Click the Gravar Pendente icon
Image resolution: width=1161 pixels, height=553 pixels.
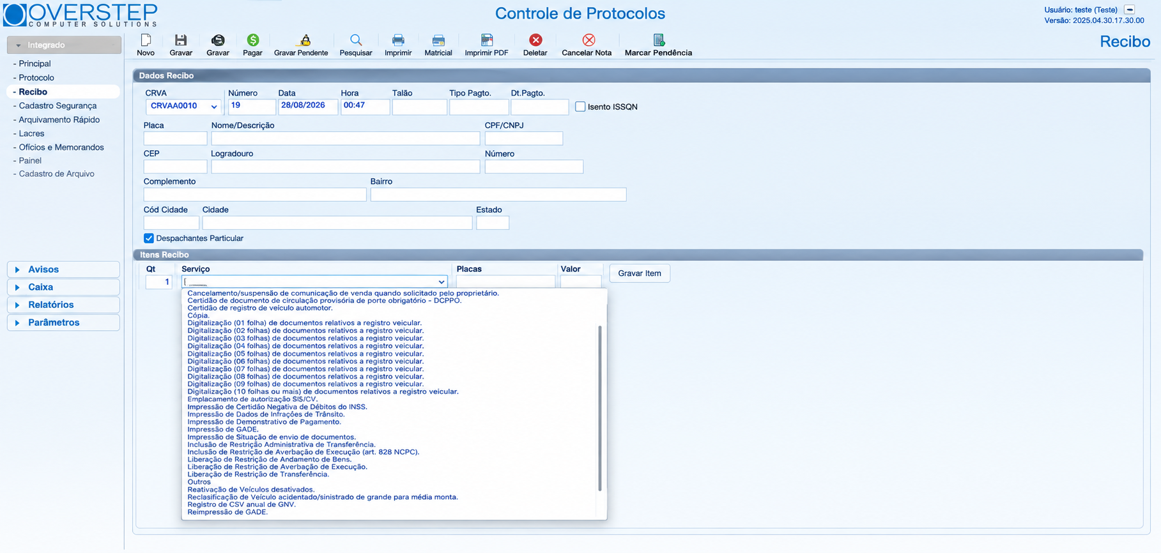(305, 40)
